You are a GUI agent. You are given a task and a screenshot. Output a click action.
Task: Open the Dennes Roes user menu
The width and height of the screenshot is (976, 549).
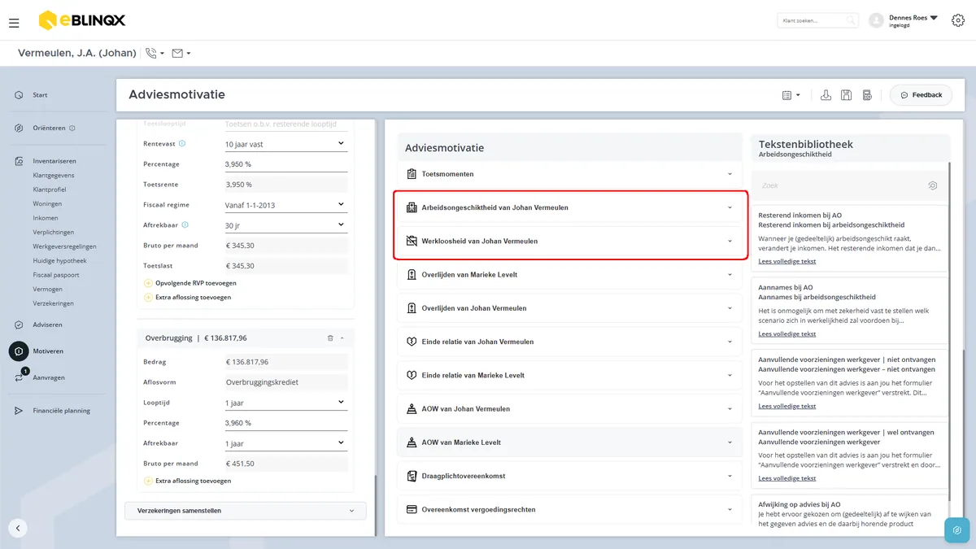(x=904, y=20)
